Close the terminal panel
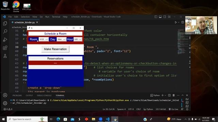 (x=187, y=95)
